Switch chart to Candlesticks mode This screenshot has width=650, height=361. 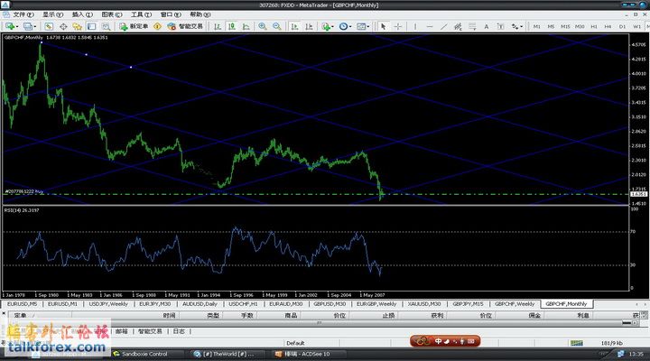click(x=232, y=26)
